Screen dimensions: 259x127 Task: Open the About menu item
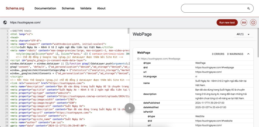pos(101,8)
